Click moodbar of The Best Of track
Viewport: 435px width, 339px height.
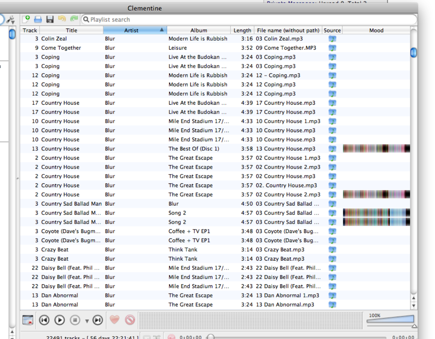(x=376, y=149)
